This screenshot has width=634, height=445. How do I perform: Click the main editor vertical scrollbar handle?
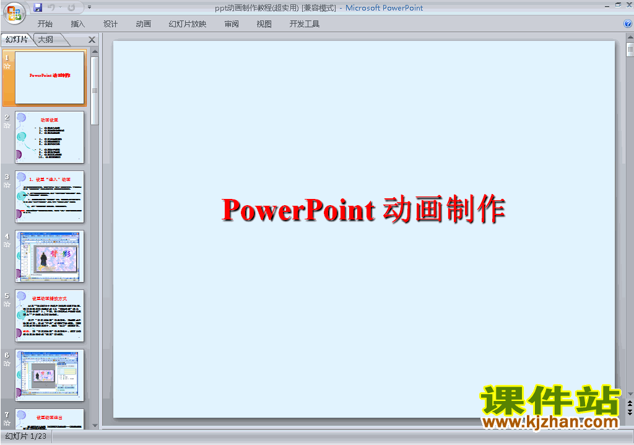[x=630, y=49]
